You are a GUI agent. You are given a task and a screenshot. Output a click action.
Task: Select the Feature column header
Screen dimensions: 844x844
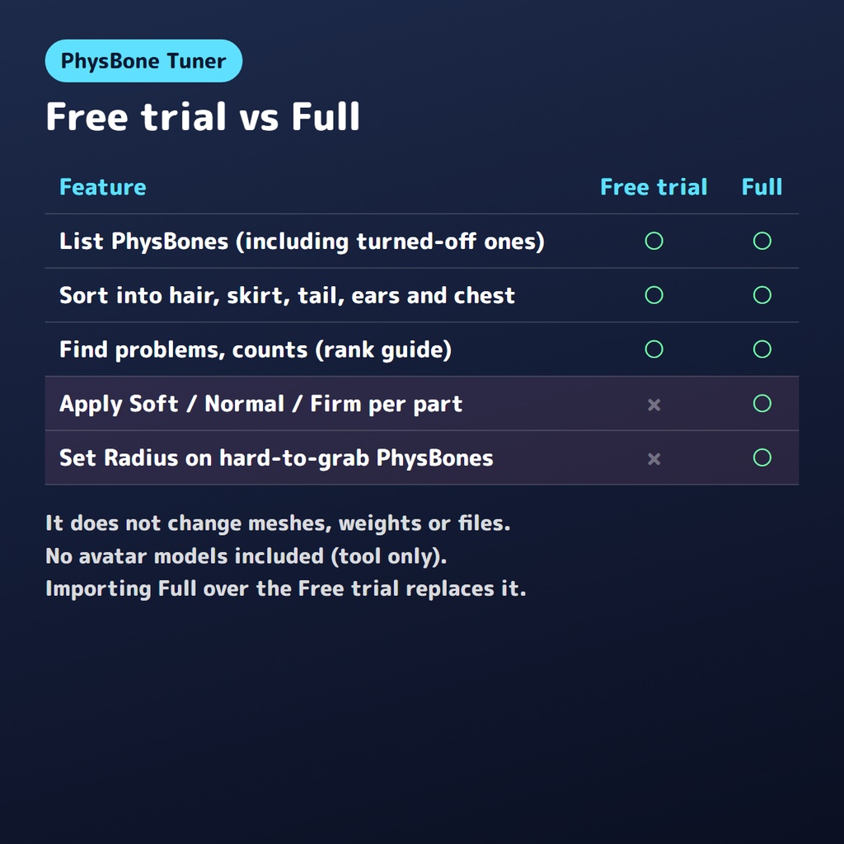(103, 187)
